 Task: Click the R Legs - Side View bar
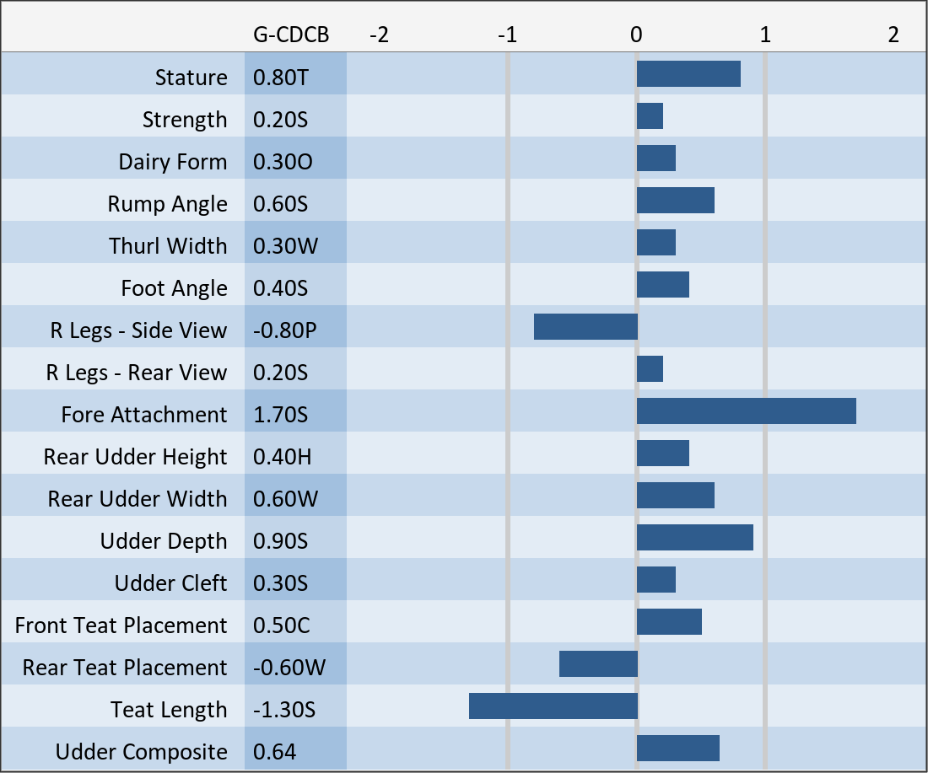point(585,327)
